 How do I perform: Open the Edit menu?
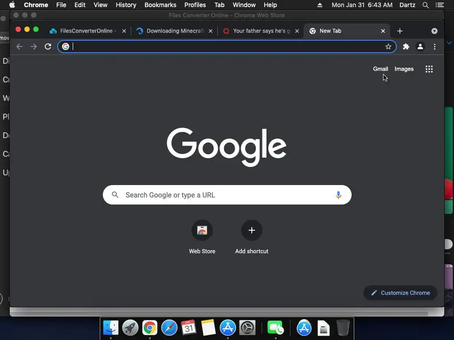pos(80,5)
